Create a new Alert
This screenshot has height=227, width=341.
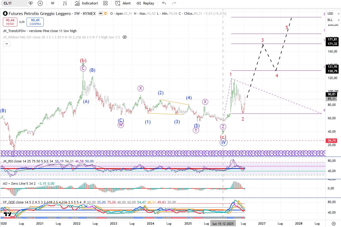123,3
